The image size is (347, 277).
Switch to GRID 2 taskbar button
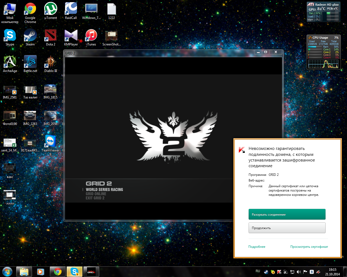91,272
